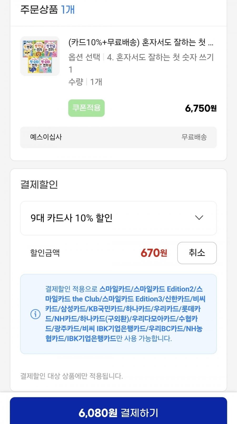This screenshot has height=424, width=237.
Task: Click the 수량 1개 quantity text
Action: pyautogui.click(x=85, y=82)
